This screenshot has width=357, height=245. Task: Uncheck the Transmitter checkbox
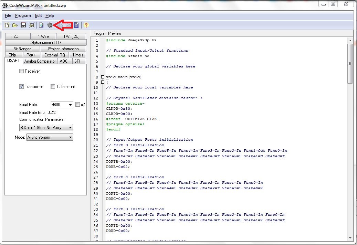point(21,87)
